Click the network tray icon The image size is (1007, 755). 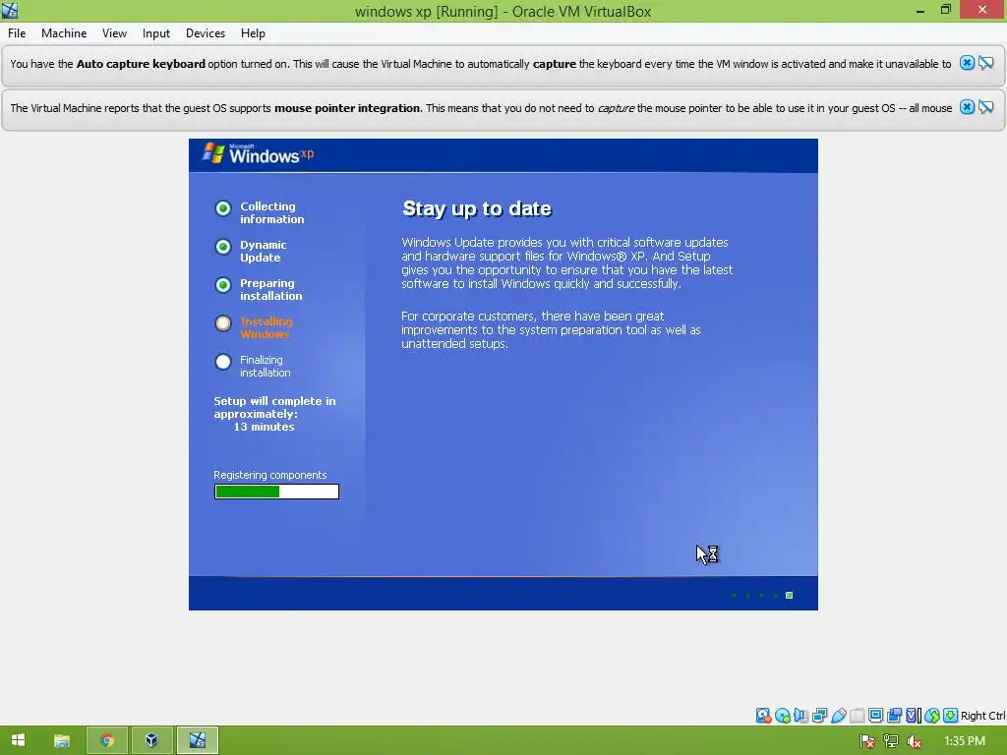coord(890,741)
